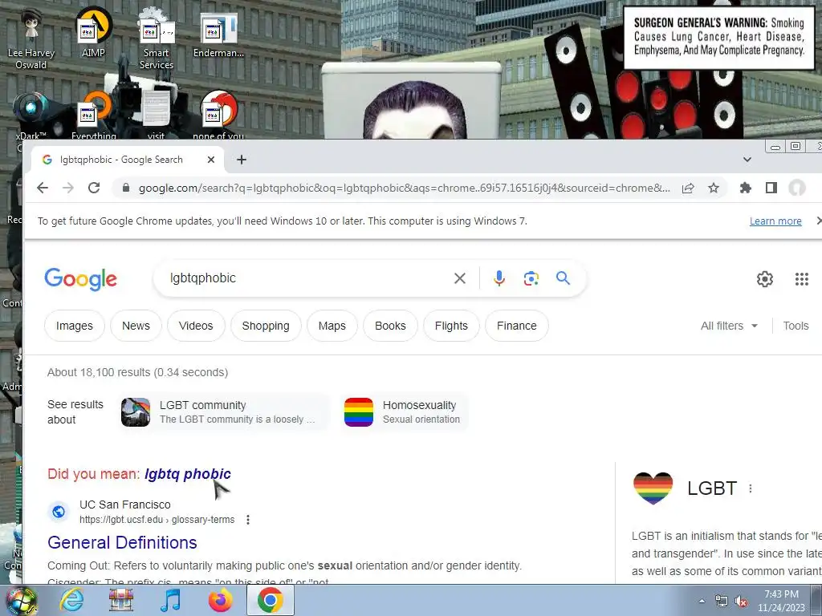Click the About 18,100 results text
This screenshot has height=616, width=822.
(x=137, y=372)
